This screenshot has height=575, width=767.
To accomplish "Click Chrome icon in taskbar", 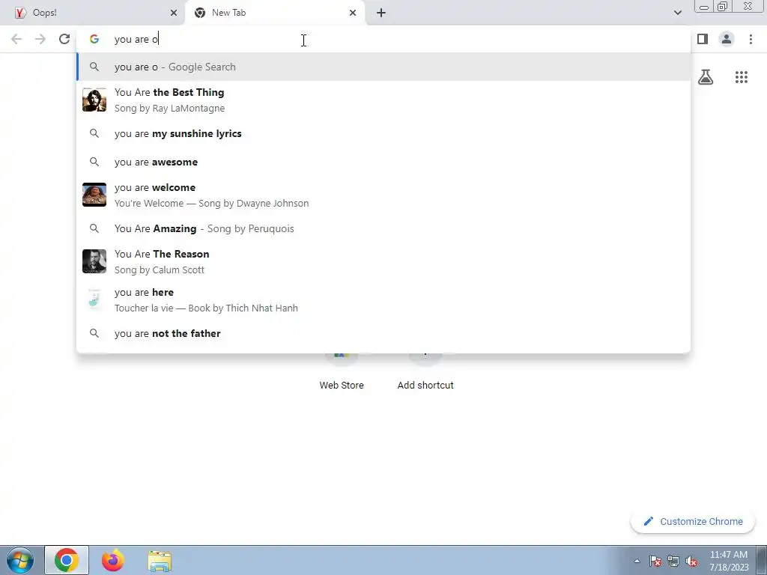I will coord(67,560).
